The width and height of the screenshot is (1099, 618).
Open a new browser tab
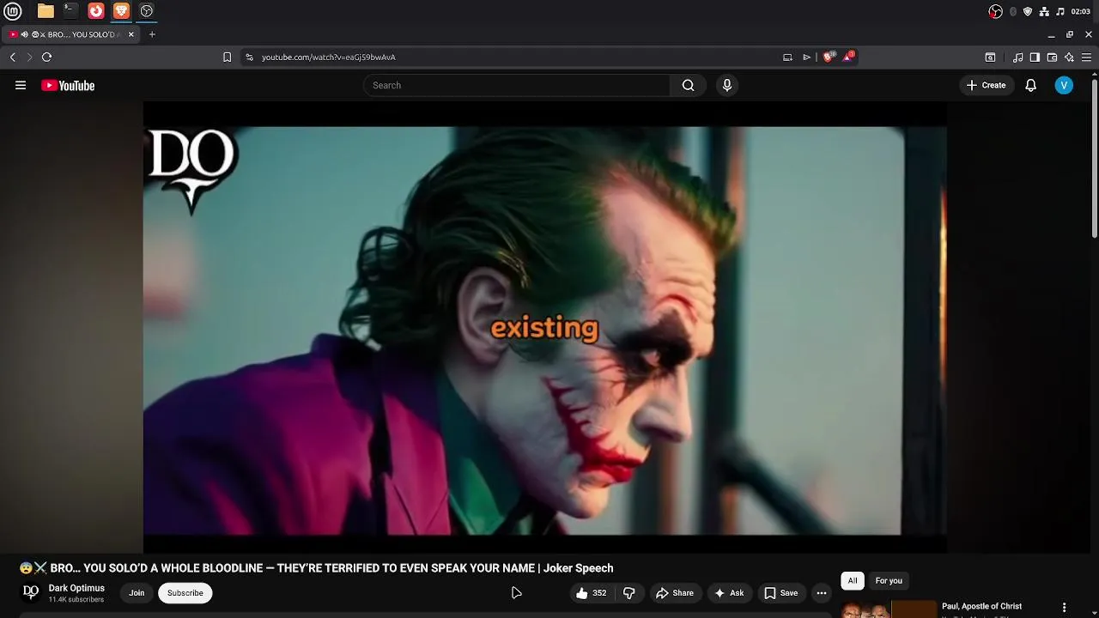(152, 34)
